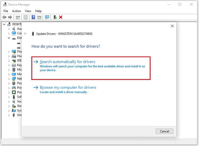
Task: Expand the Keyboards node chevron
Action: pyautogui.click(x=9, y=65)
